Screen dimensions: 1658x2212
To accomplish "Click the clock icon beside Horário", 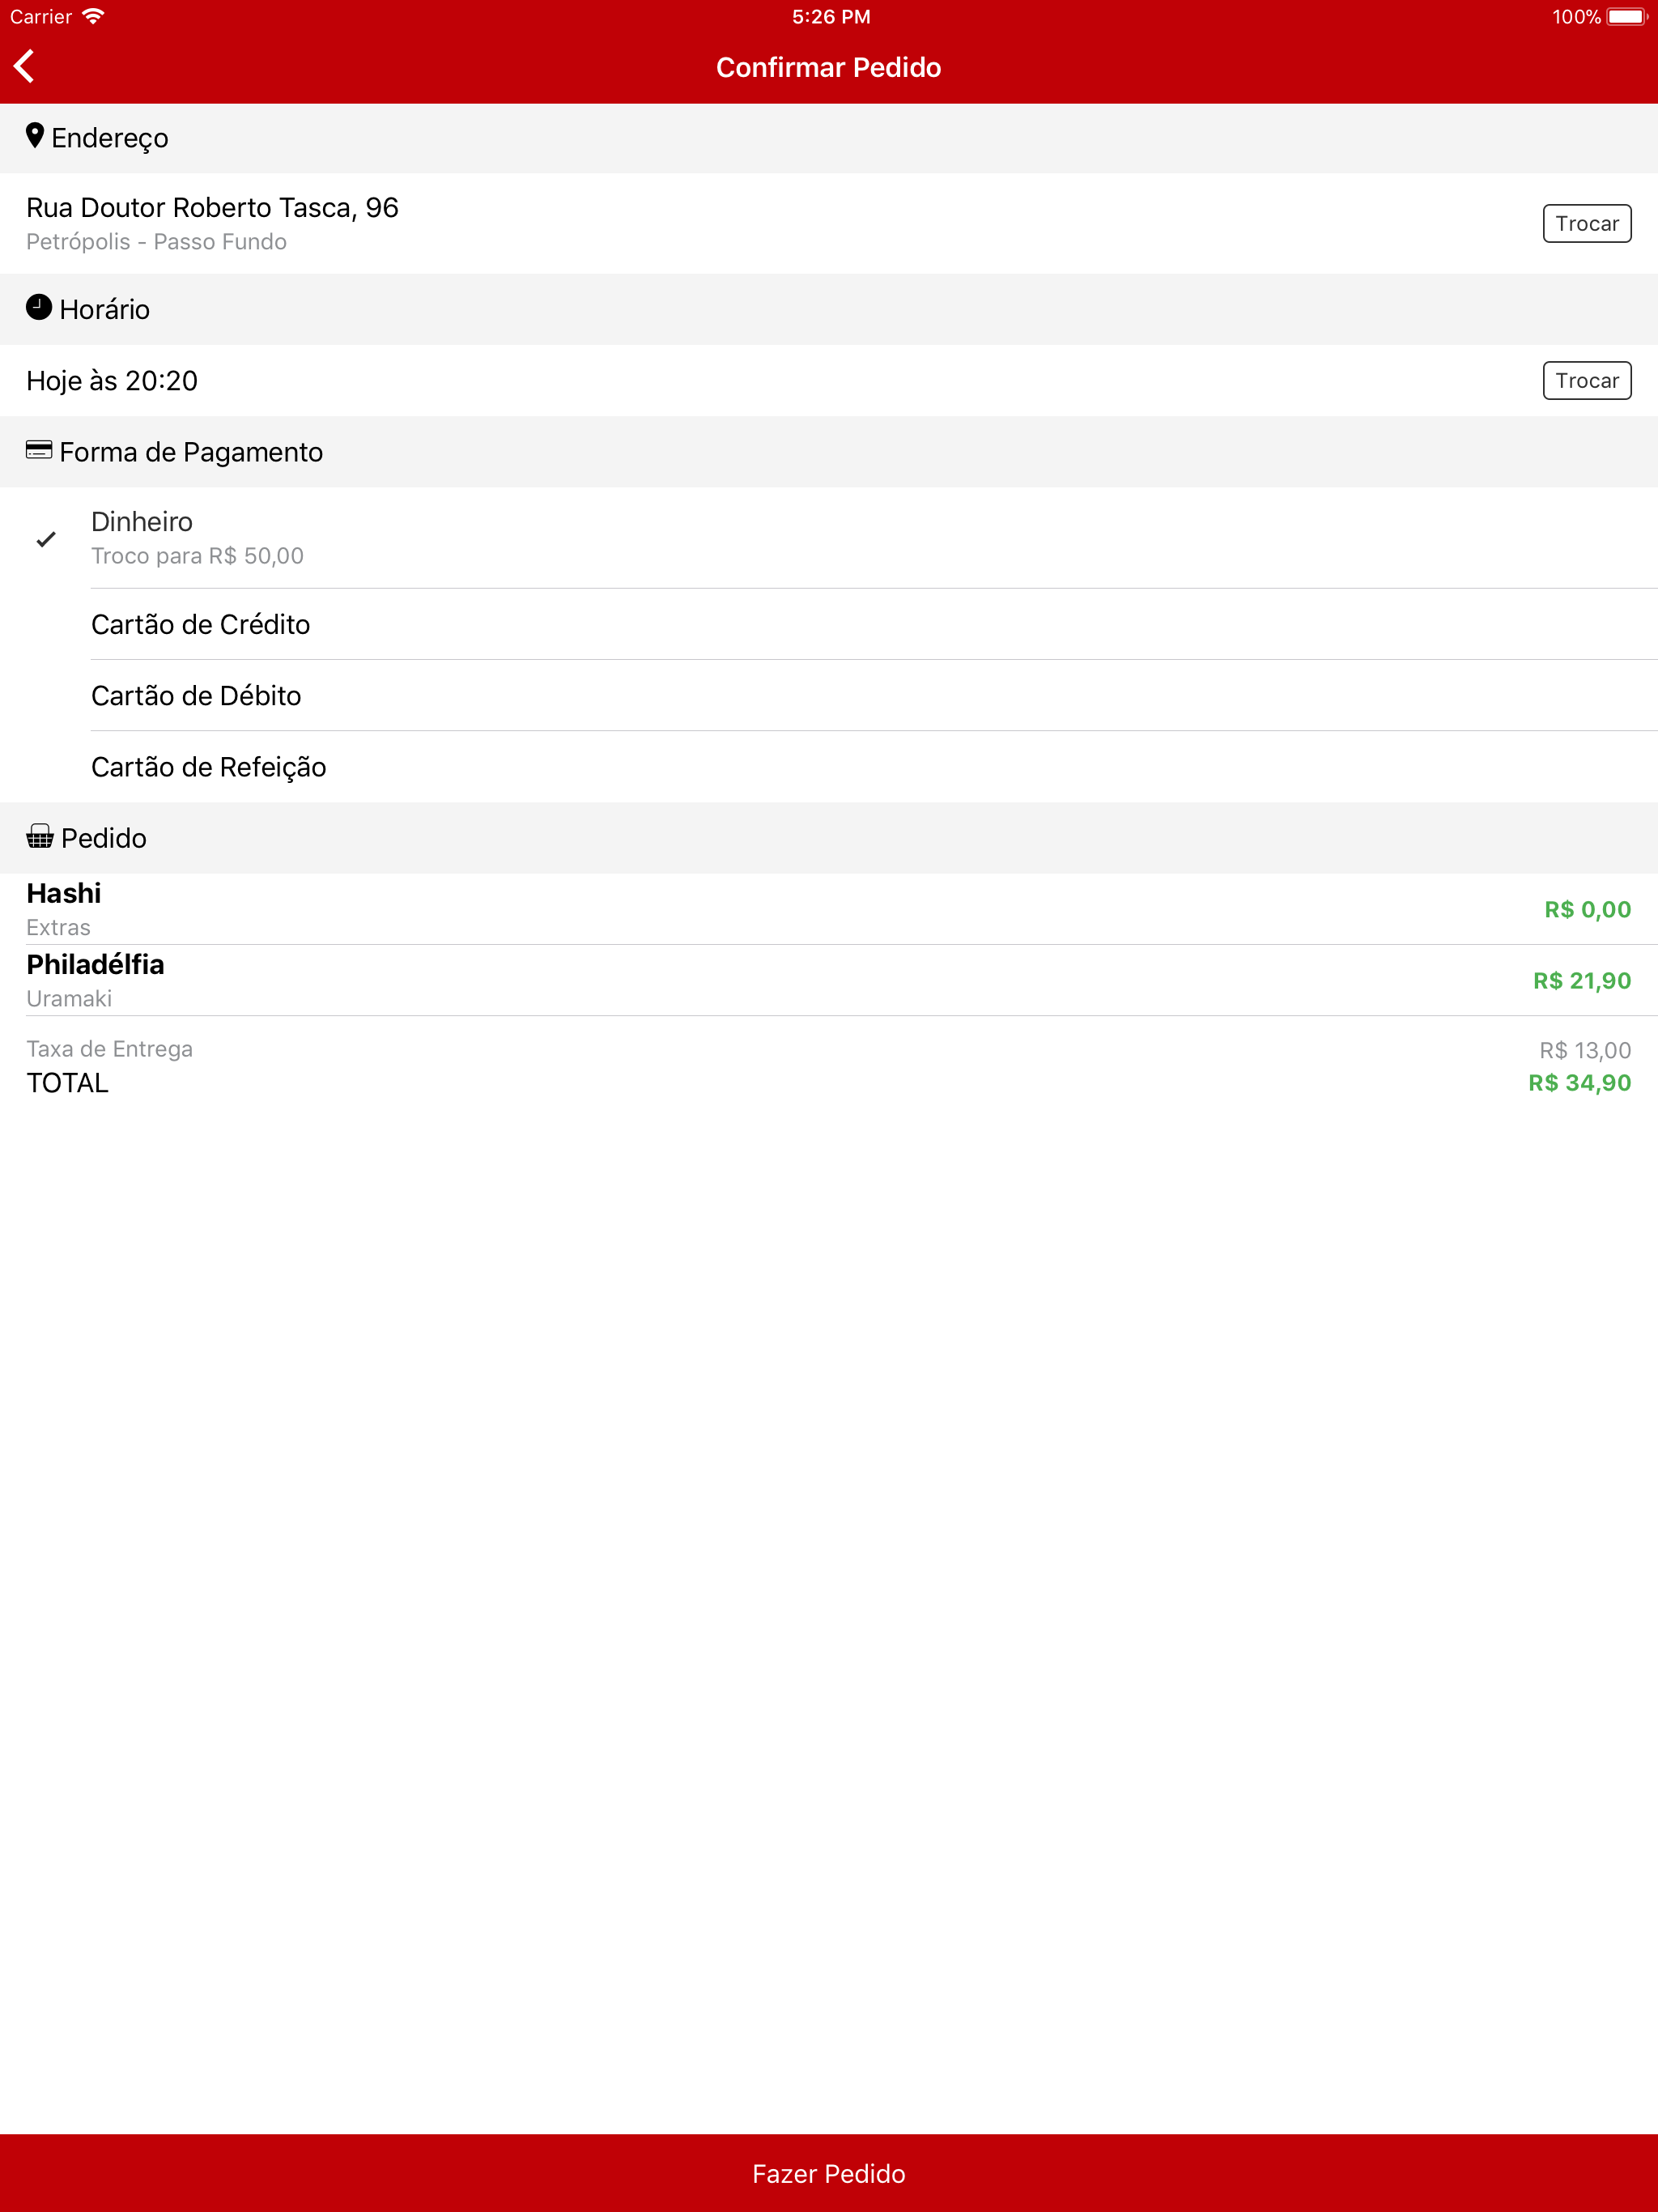I will point(39,307).
